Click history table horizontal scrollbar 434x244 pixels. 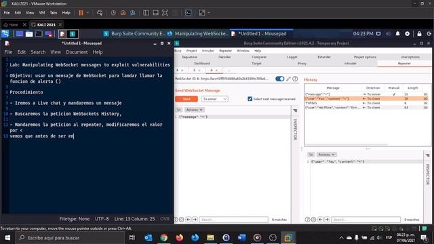click(347, 144)
